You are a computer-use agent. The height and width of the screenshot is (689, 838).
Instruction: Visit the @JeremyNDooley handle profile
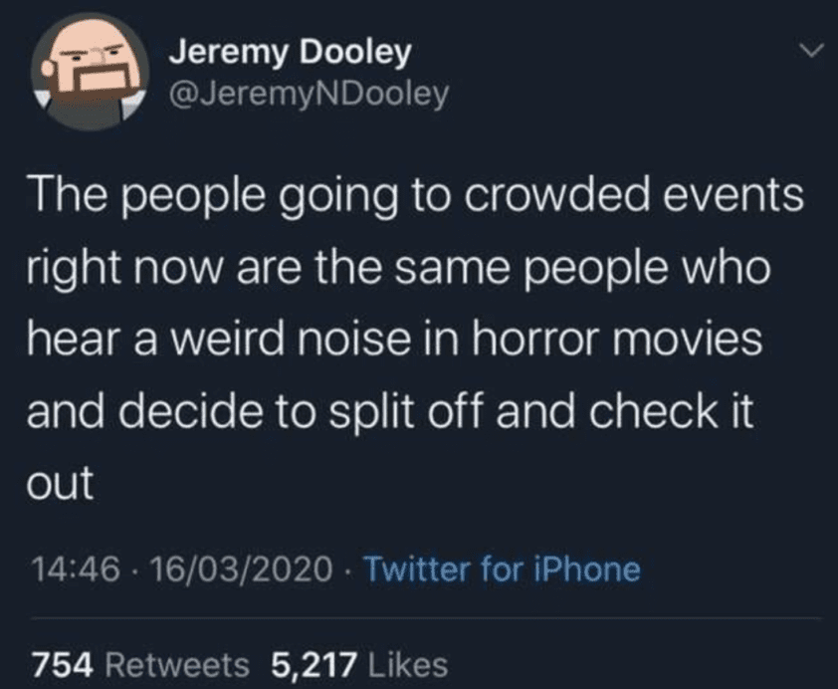click(x=309, y=96)
